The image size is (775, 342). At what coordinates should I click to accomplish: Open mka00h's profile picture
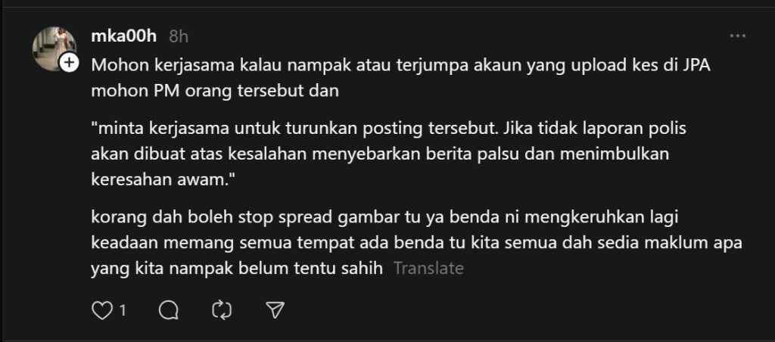coord(54,48)
